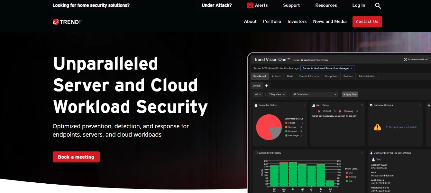The image size is (431, 193).
Task: Open the About menu
Action: pos(250,21)
